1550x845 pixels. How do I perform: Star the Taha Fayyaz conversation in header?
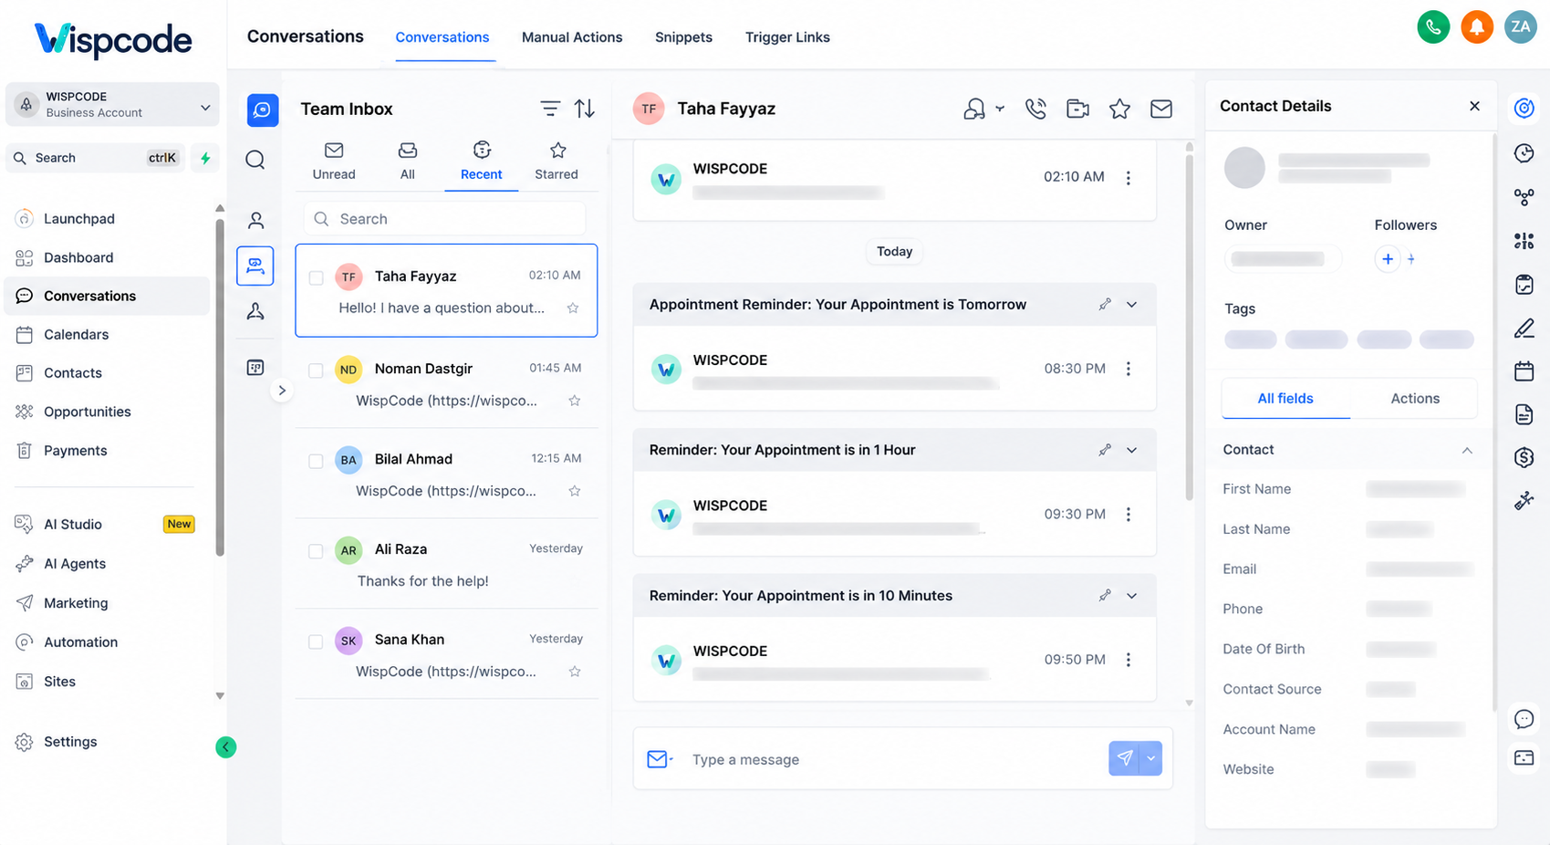click(x=1119, y=109)
